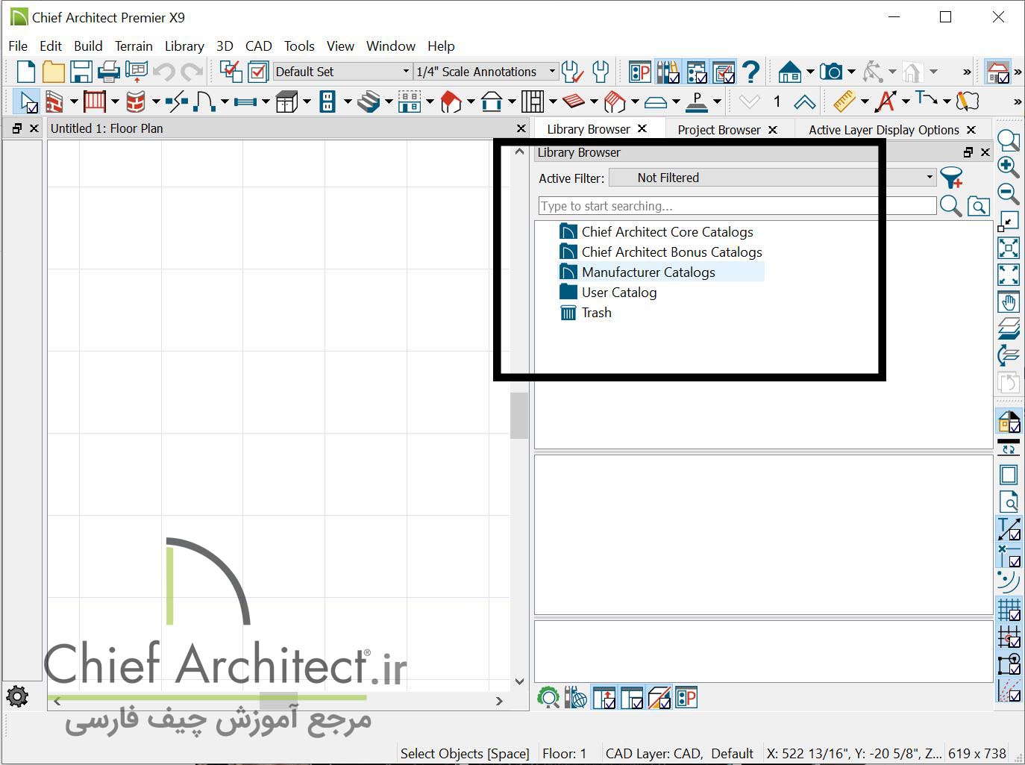Click Chief Architect Core Catalogs folder
Screen dimensions: 1025x765
click(667, 232)
